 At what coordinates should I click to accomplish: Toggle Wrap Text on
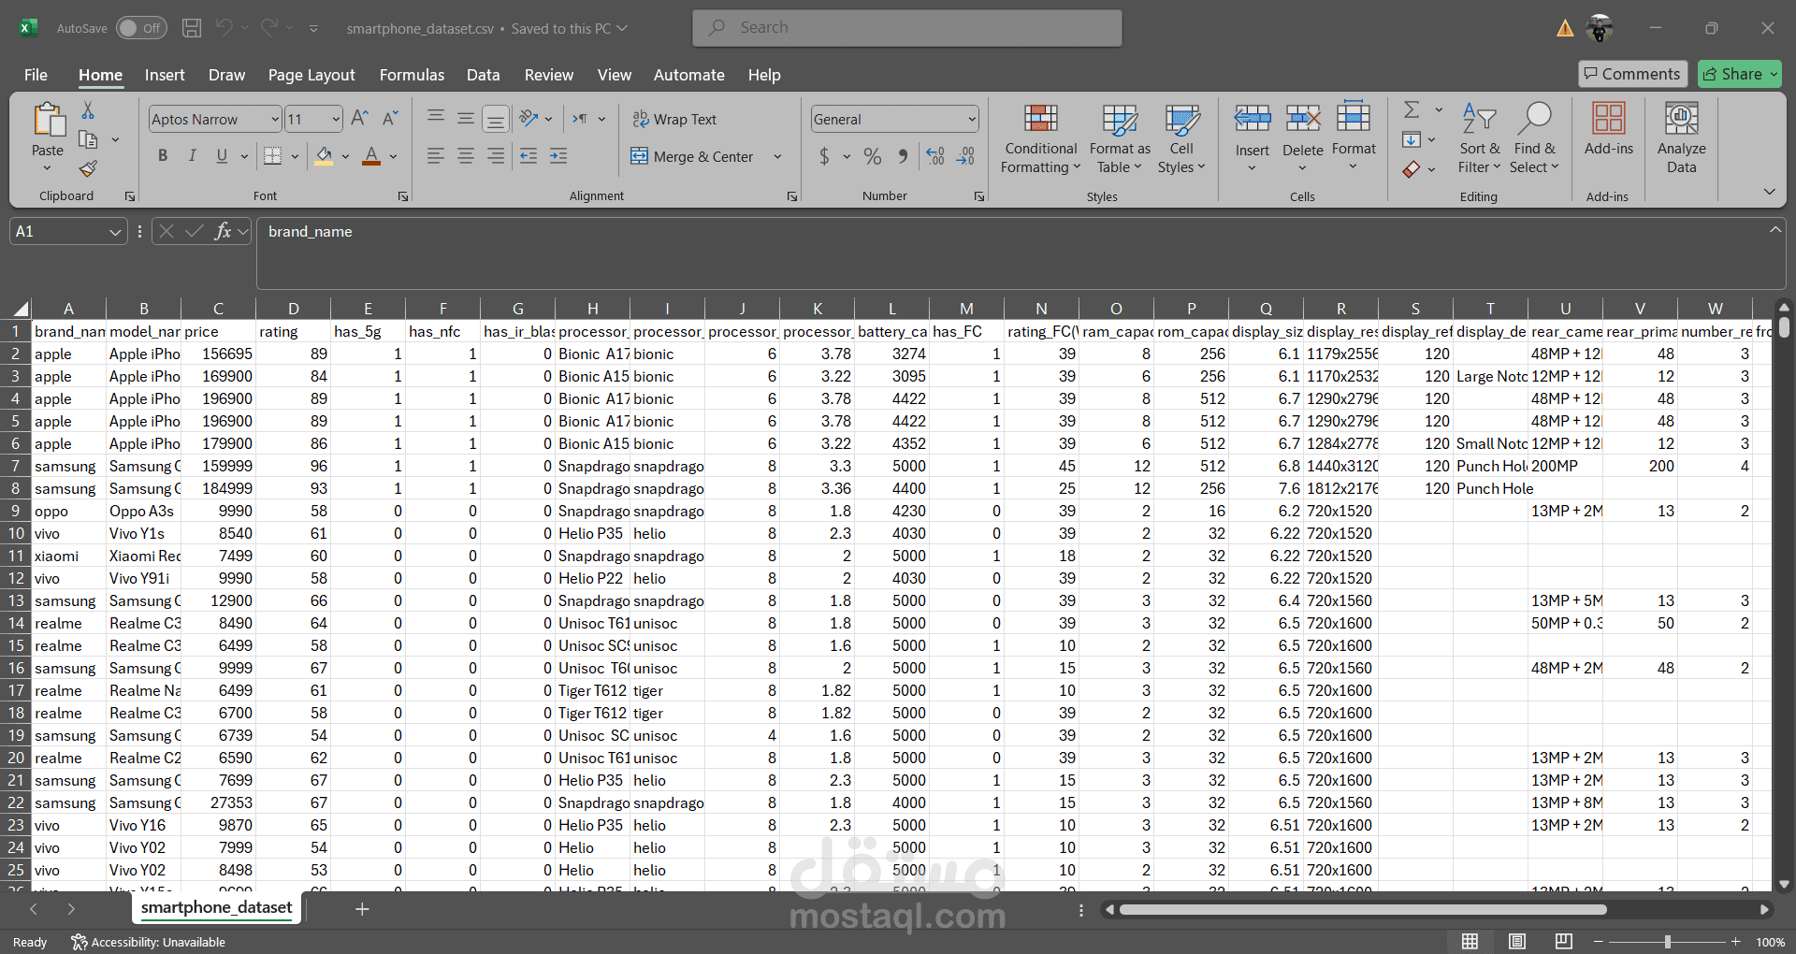[674, 119]
